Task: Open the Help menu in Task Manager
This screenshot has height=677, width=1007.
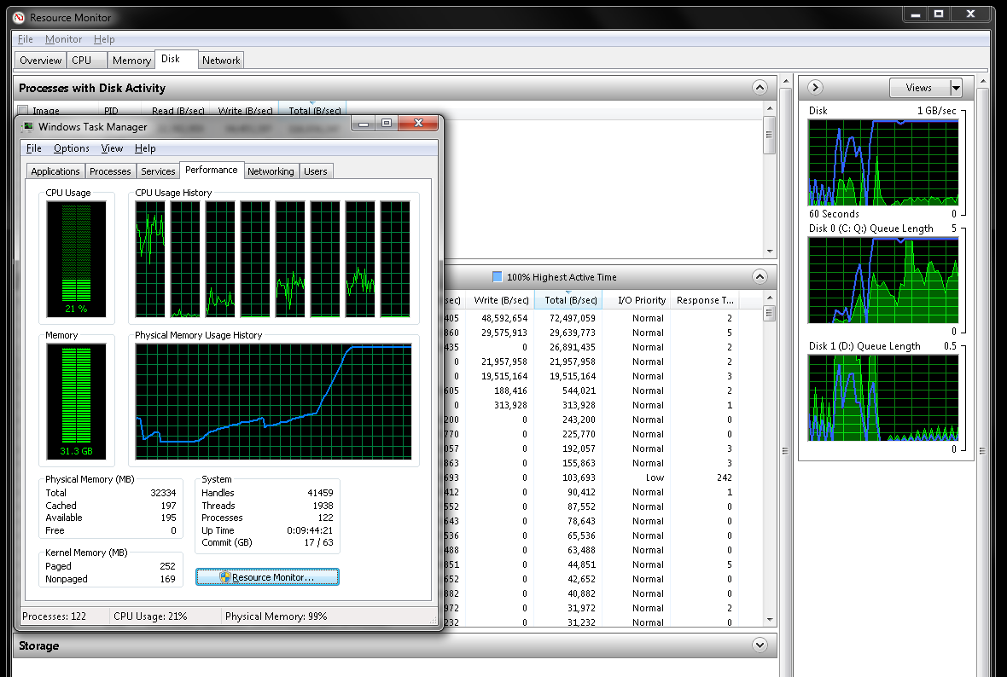Action: (x=145, y=148)
